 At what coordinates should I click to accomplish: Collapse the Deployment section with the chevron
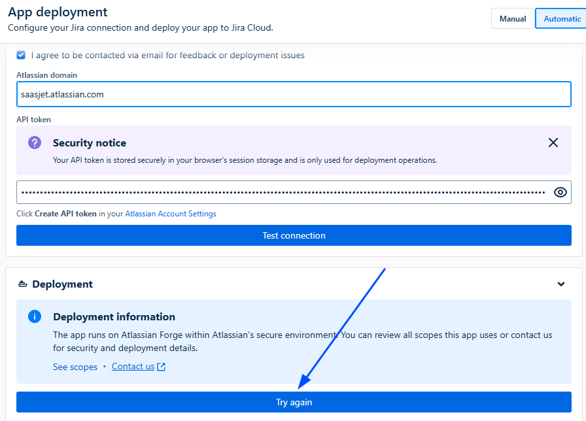(x=560, y=284)
